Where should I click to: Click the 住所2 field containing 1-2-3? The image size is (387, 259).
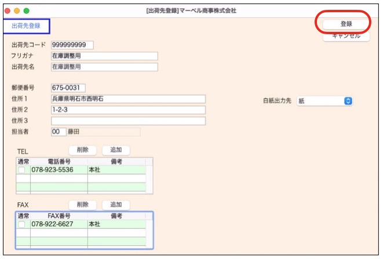tap(128, 110)
